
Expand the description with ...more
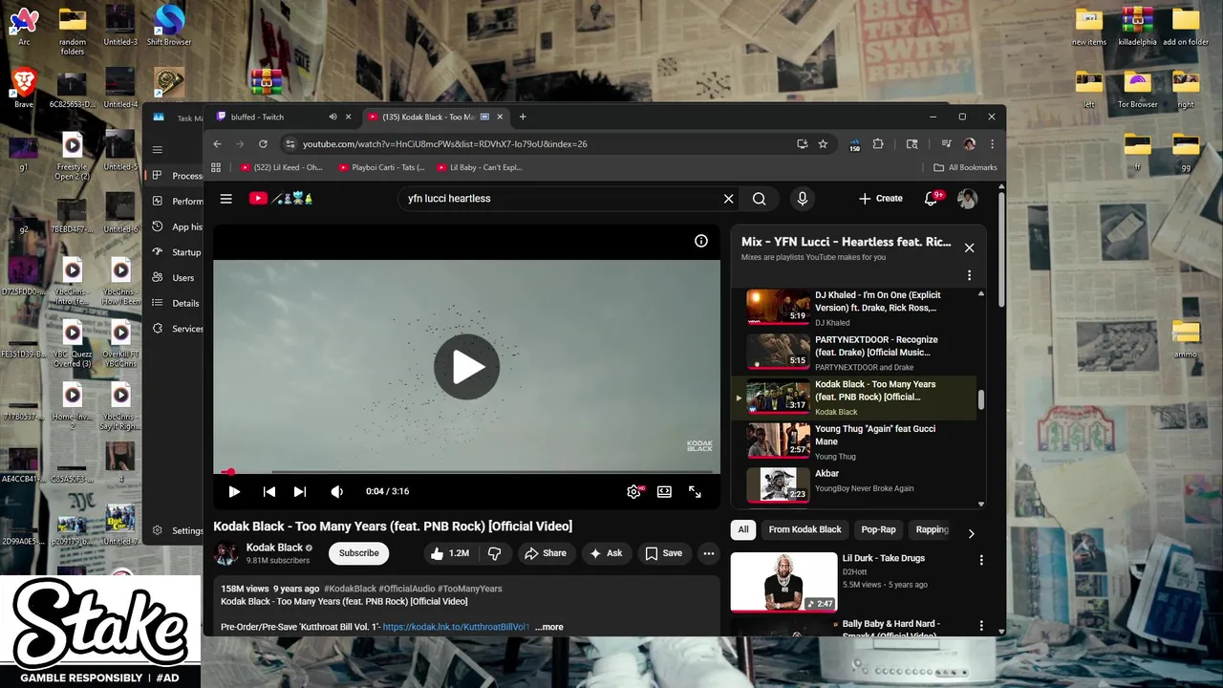click(549, 627)
